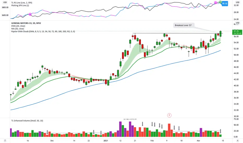243x143 pixels.
Task: Select 'Plotting SPX Line (2)' legend text
Action: pyautogui.click(x=20, y=5)
